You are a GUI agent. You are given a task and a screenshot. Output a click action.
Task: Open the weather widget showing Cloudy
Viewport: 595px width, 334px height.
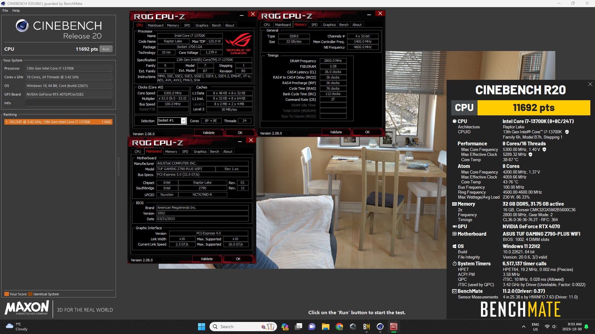coord(17,327)
